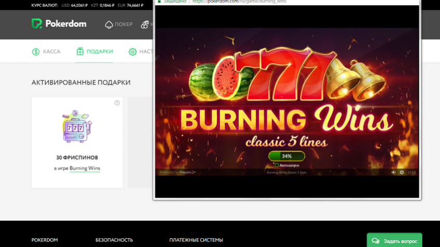Click the Касса dollar icon

36,52
